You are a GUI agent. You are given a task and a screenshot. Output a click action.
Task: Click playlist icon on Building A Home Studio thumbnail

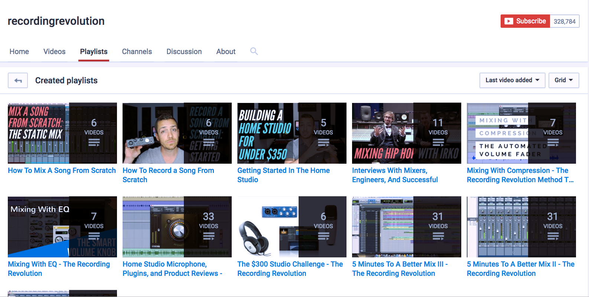point(323,142)
